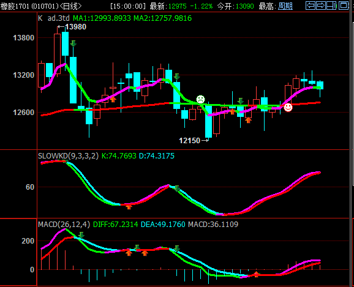The image size is (354, 287).
Task: Click the 60 axis label in the SLOWKD panel
Action: click(30, 187)
